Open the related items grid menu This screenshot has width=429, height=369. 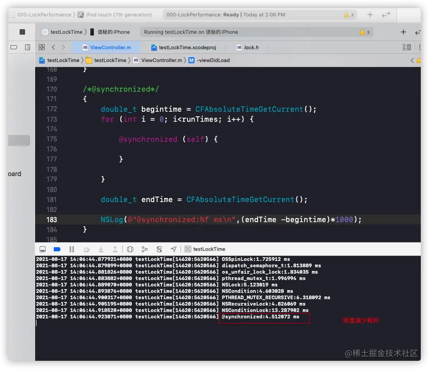click(x=41, y=47)
